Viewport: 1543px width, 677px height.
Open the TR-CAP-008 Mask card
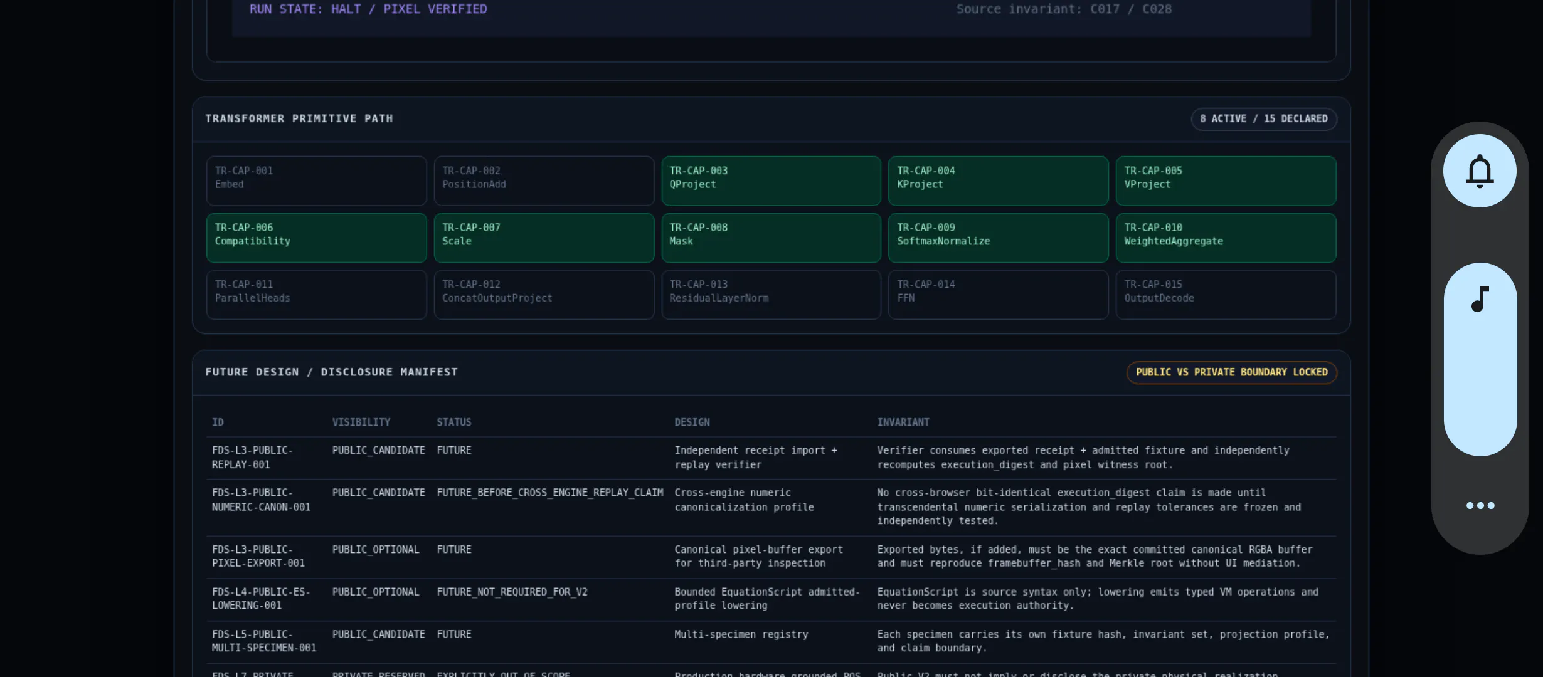tap(771, 238)
